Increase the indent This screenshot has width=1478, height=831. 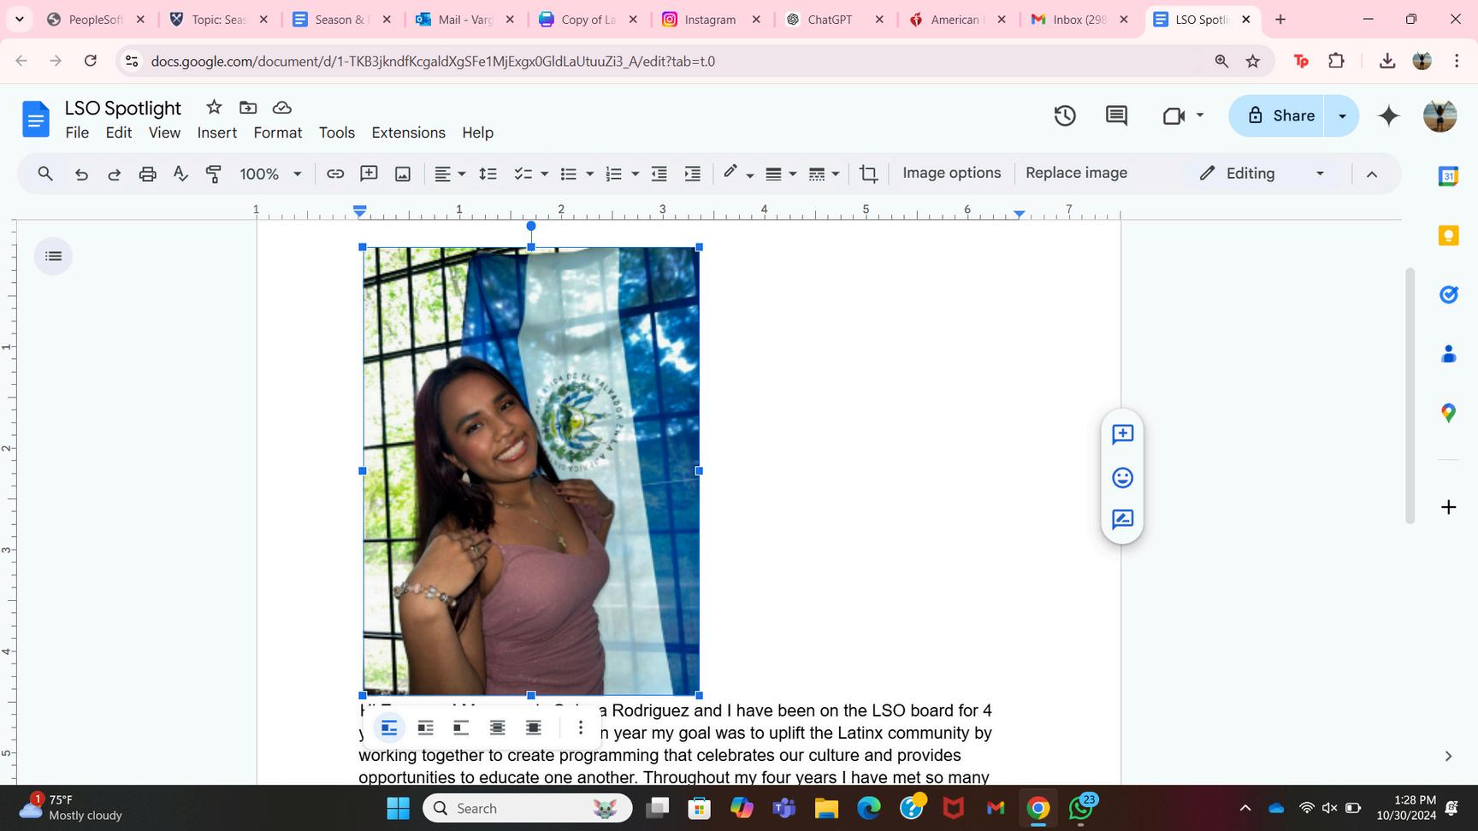(x=692, y=174)
